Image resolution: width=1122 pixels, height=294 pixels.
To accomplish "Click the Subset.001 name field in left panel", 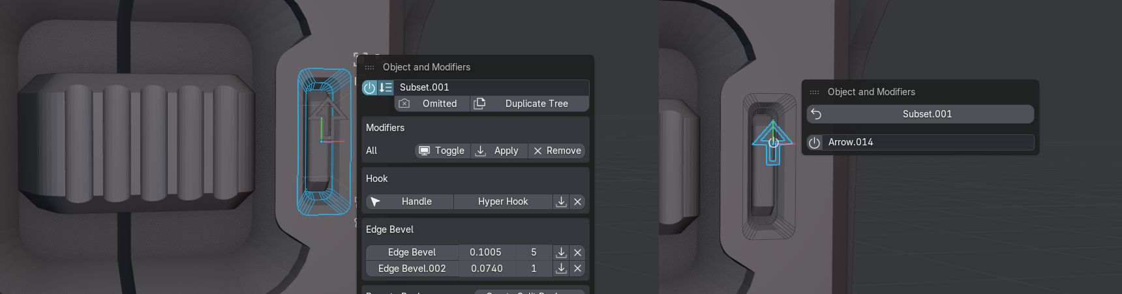I will tap(491, 87).
